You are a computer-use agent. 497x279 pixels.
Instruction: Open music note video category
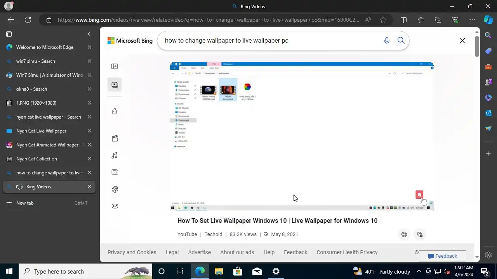(x=115, y=155)
